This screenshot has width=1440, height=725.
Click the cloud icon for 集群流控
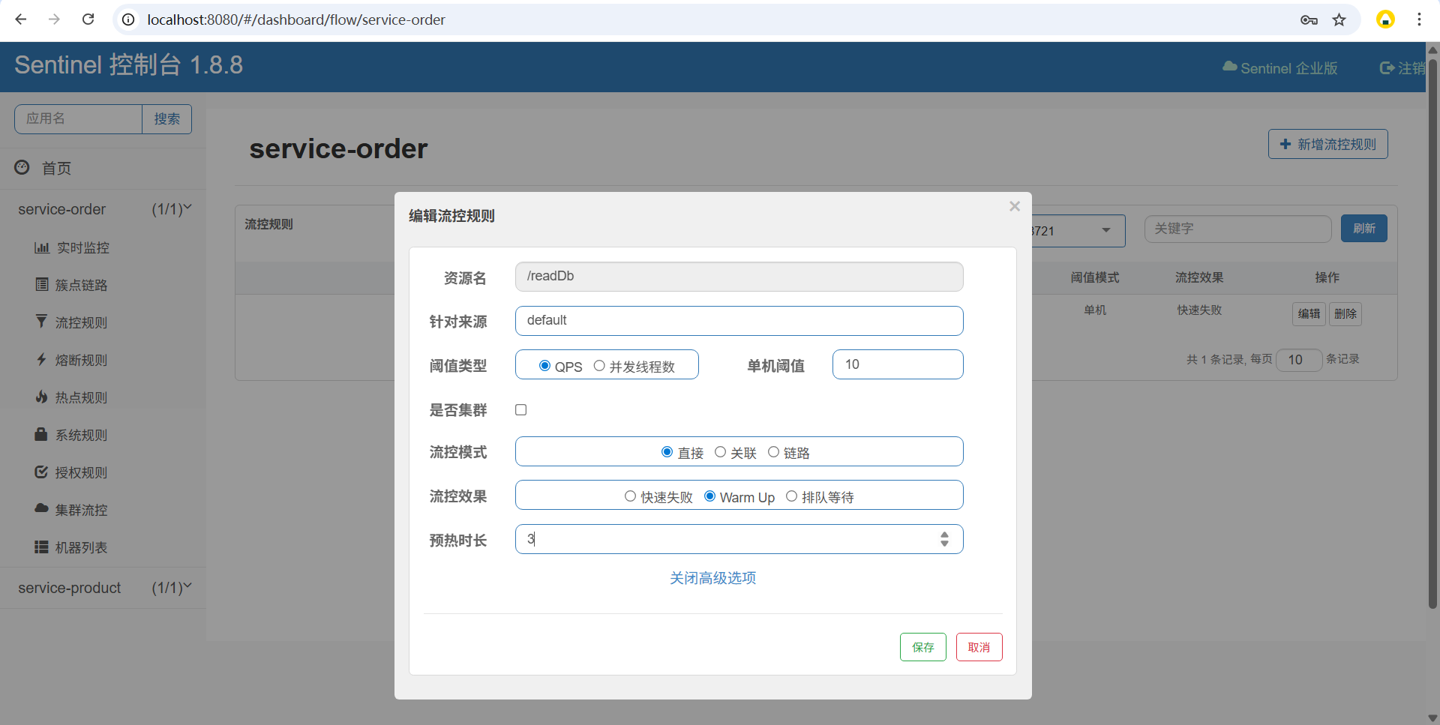[x=42, y=508]
